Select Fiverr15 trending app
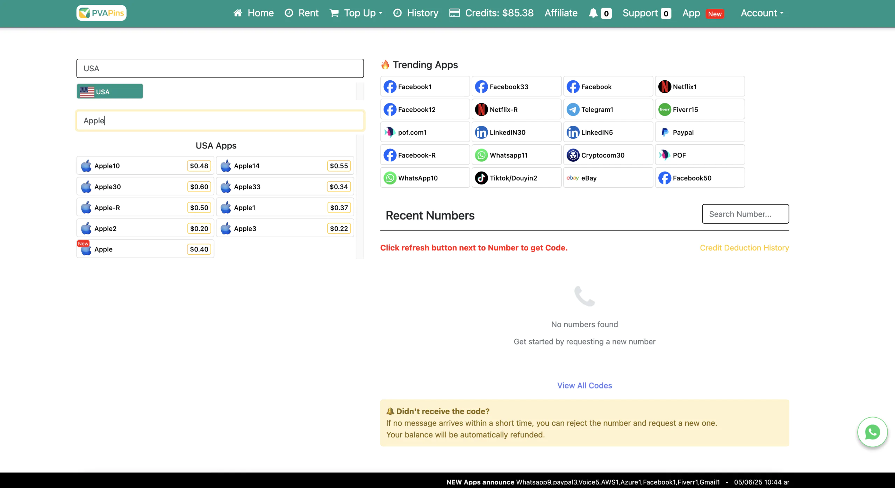Viewport: 895px width, 488px height. click(700, 109)
